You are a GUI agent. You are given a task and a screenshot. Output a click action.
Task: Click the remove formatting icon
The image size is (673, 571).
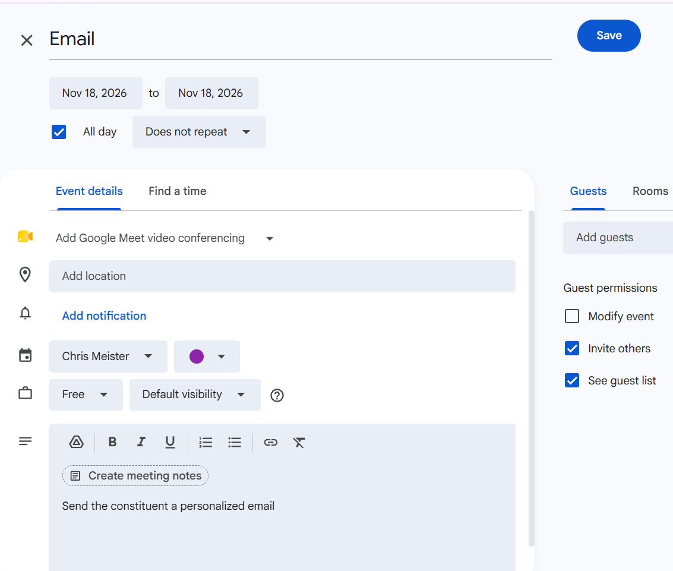[x=299, y=442]
